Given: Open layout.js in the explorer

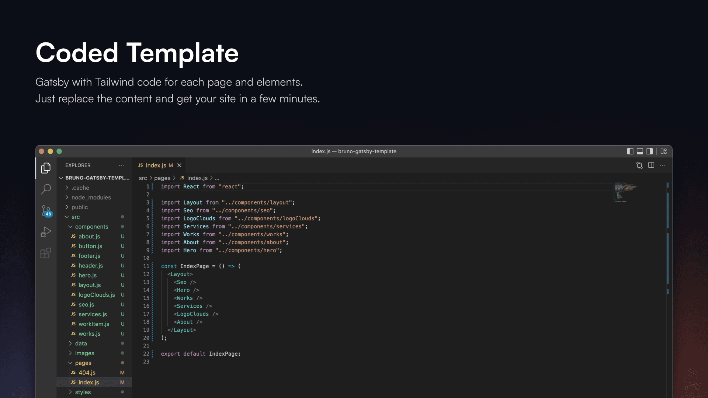Looking at the screenshot, I should [94, 285].
